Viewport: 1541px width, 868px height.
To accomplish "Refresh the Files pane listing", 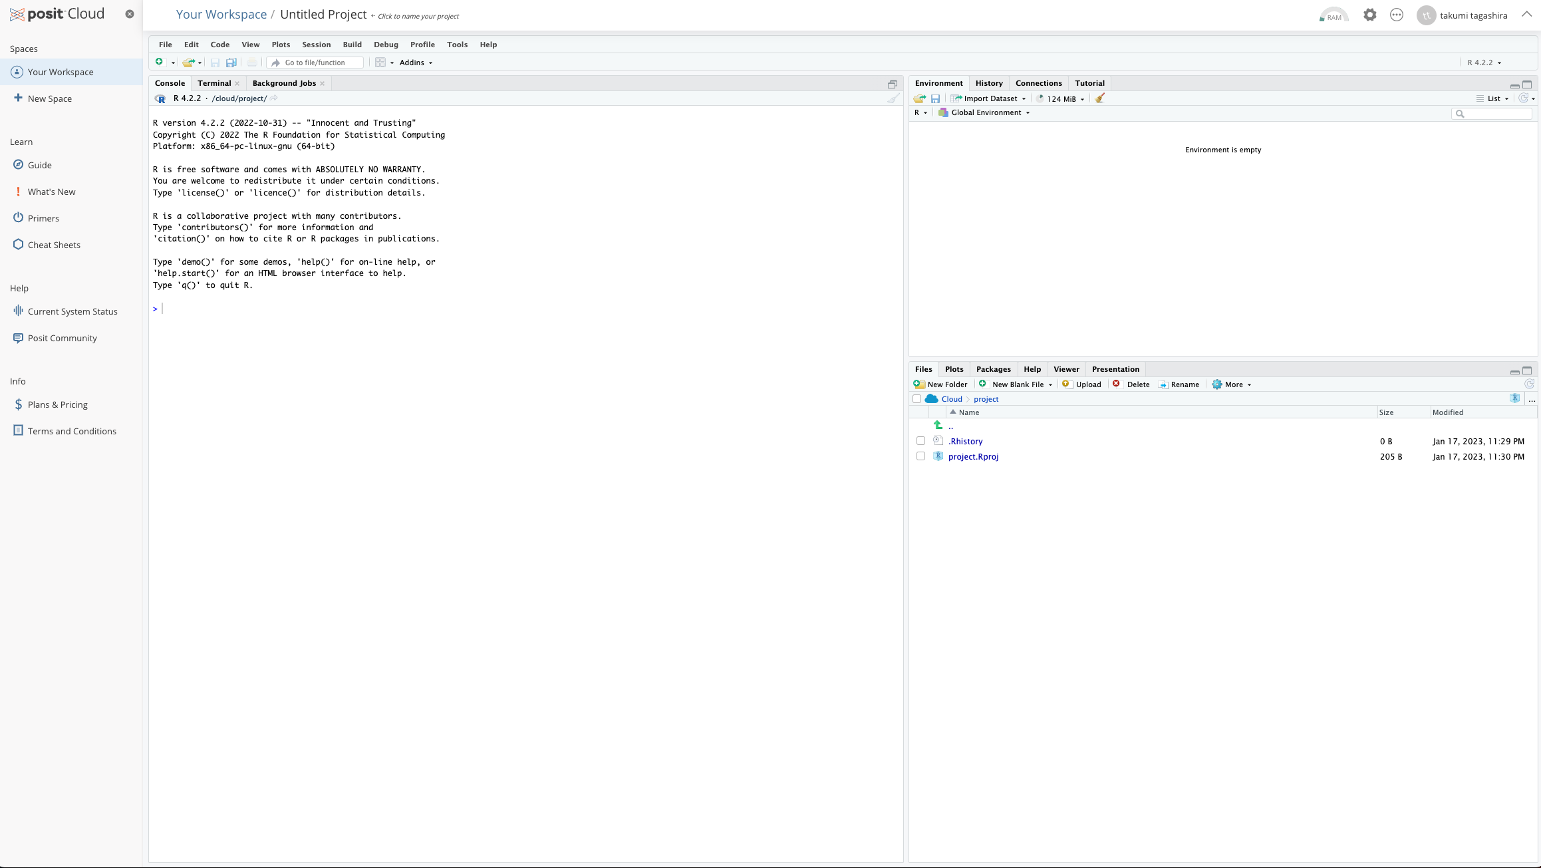I will pos(1529,384).
